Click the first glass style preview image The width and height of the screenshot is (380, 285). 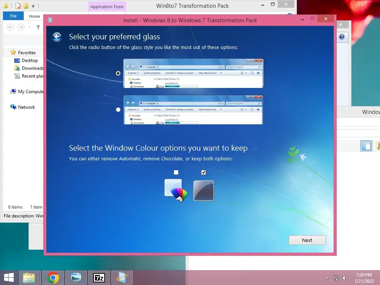pos(193,73)
